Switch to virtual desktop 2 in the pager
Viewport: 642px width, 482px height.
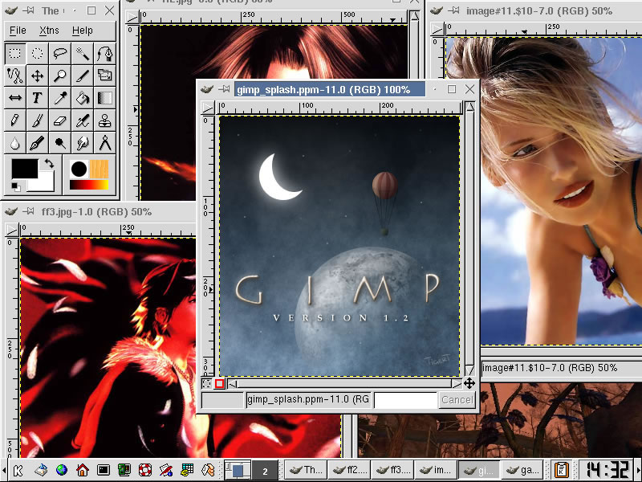click(x=265, y=470)
